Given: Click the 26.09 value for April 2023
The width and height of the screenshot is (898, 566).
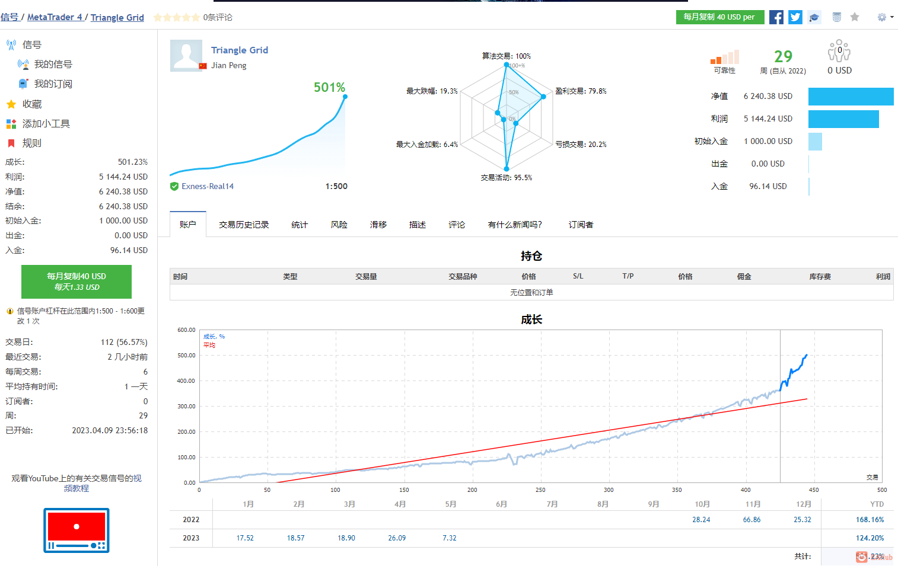Looking at the screenshot, I should click(x=397, y=538).
